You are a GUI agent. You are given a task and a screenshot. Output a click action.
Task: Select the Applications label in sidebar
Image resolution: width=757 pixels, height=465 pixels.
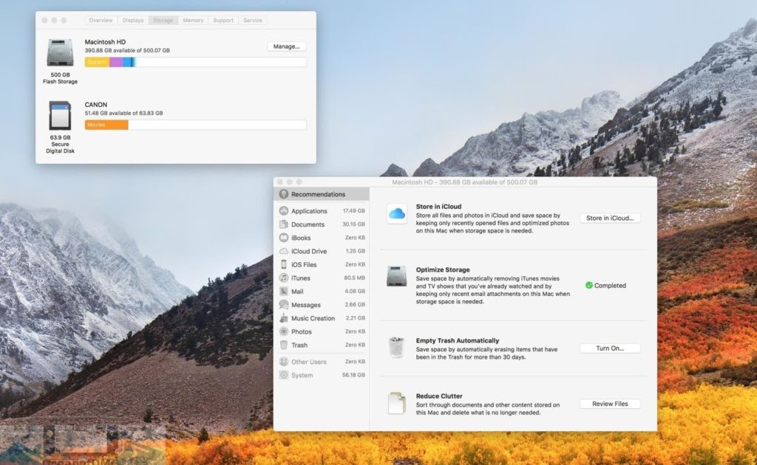click(x=309, y=211)
